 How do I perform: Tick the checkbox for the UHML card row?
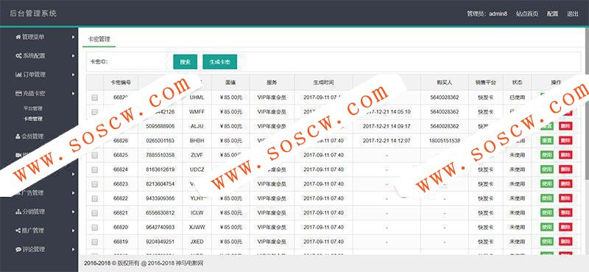point(95,97)
